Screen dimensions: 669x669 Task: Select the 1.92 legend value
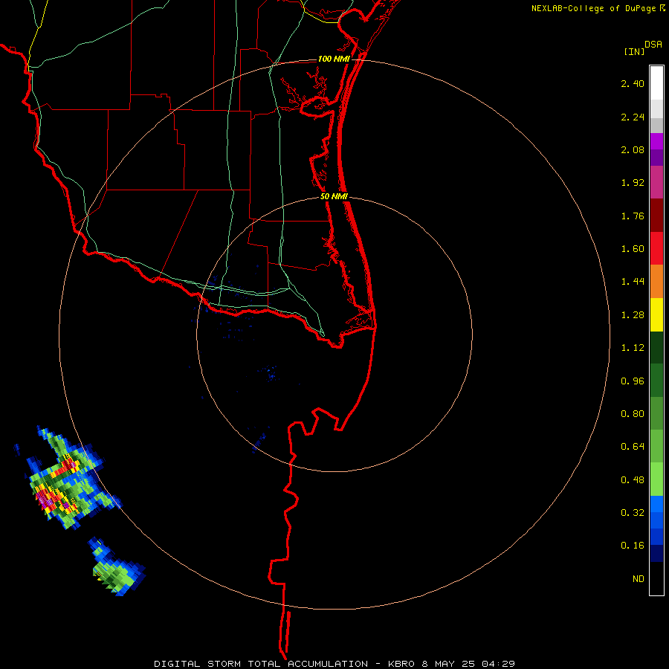pyautogui.click(x=633, y=183)
